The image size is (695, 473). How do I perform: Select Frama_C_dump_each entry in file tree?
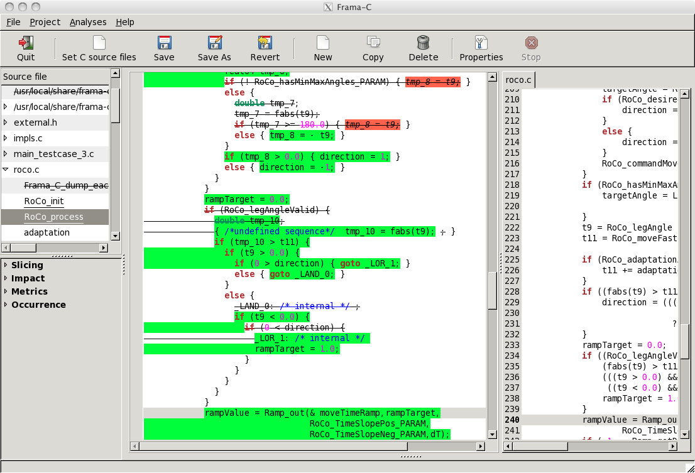[66, 185]
